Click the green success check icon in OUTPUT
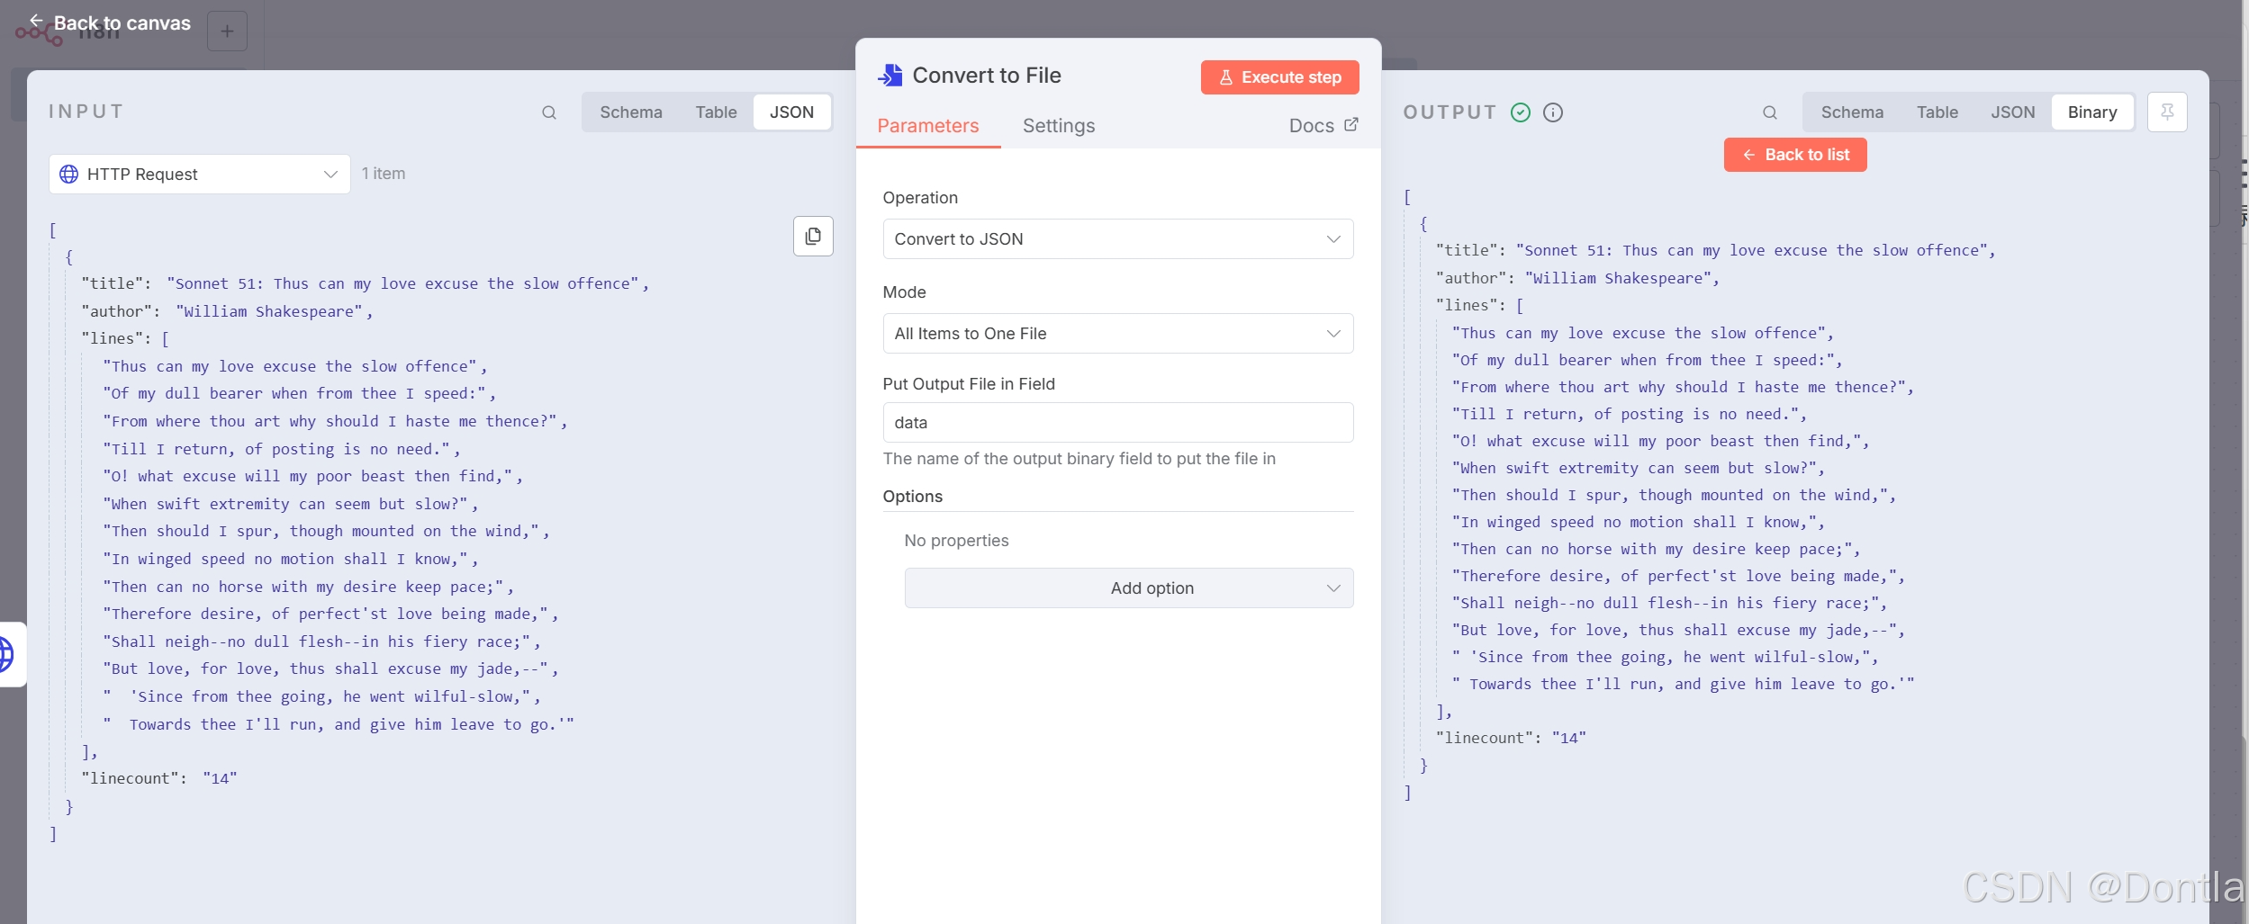2249x924 pixels. pos(1521,112)
